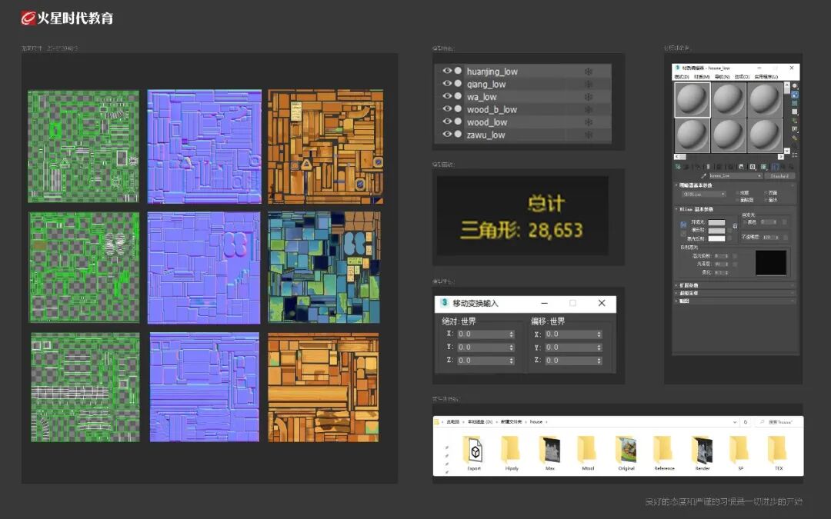The width and height of the screenshot is (831, 519).
Task: Click the background checker icon in Material Editor
Action: tap(794, 103)
